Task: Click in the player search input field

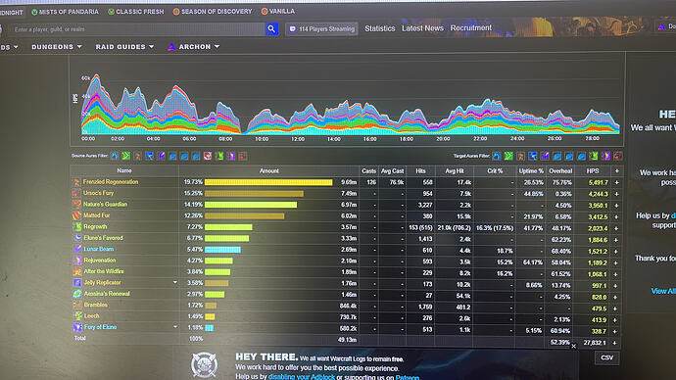Action: click(x=138, y=29)
